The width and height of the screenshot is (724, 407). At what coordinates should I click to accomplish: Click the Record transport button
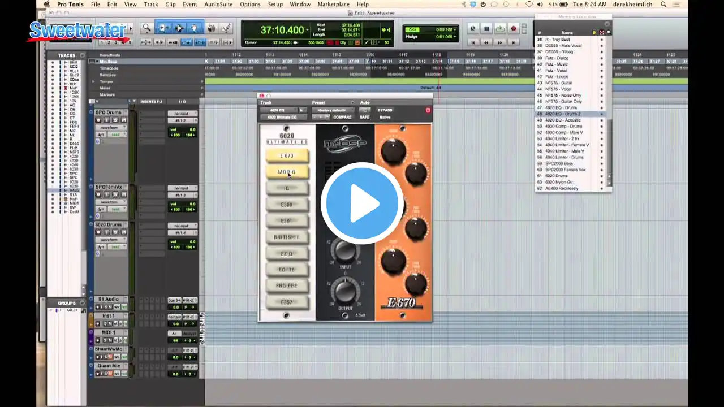coord(514,28)
